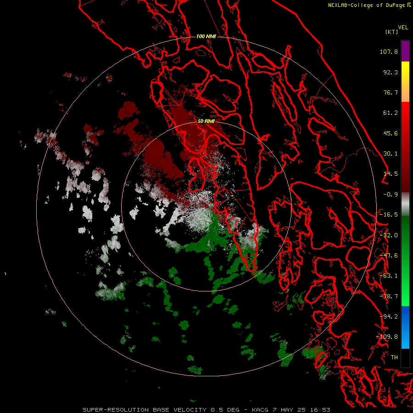Viewport: 413px width, 413px height.
Task: Select the -109.8 scale value
Action: [x=387, y=337]
